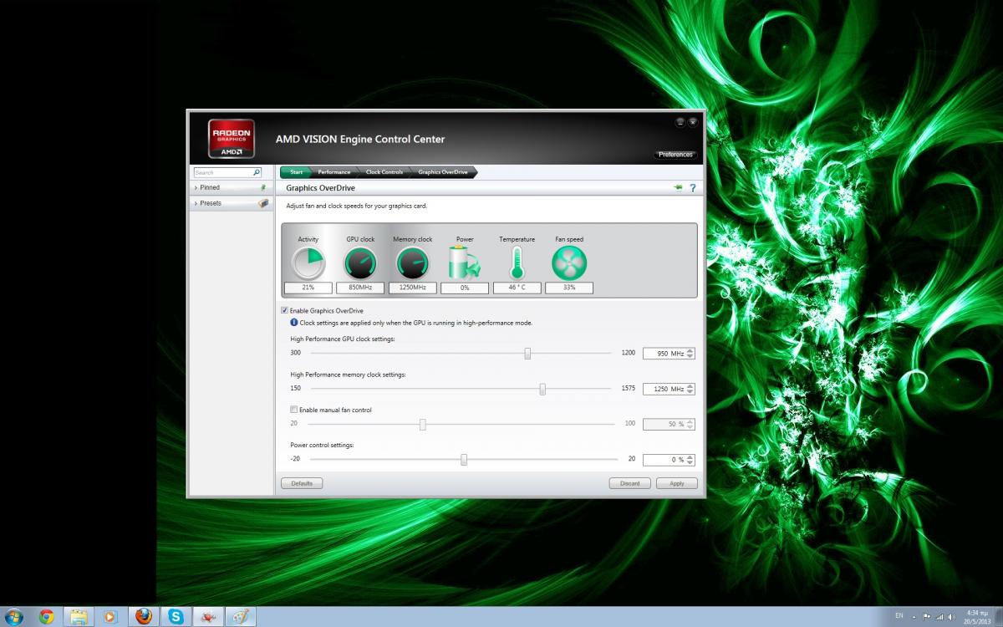Click the Discard button
This screenshot has height=627, width=1003.
(x=630, y=483)
